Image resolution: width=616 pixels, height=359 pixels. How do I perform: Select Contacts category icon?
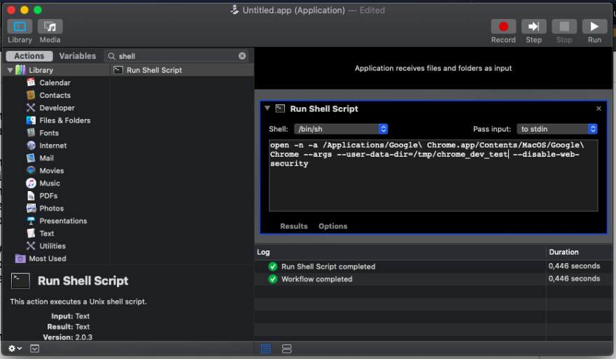(31, 95)
